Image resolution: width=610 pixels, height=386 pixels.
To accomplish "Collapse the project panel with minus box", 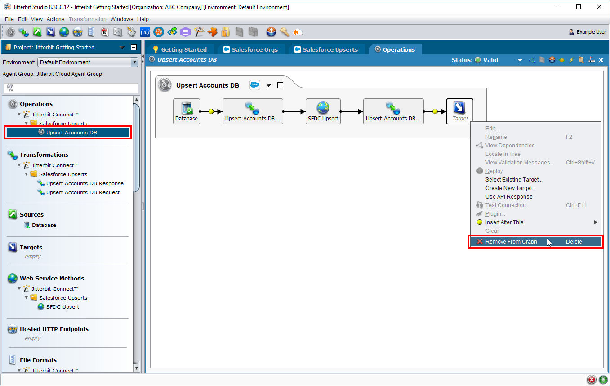I will pyautogui.click(x=134, y=48).
